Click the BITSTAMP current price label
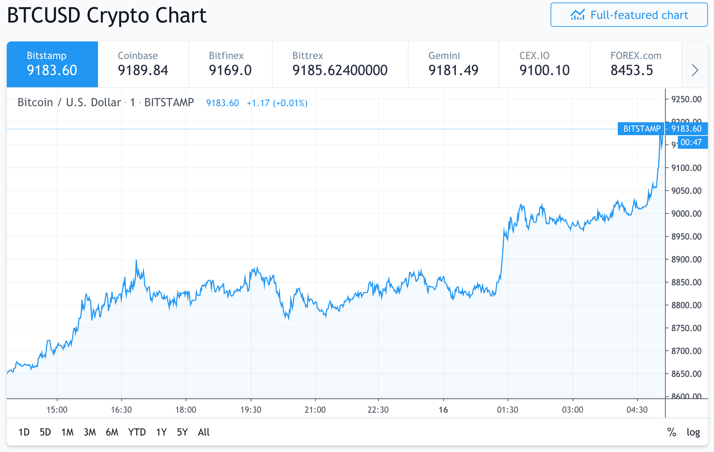 point(642,129)
